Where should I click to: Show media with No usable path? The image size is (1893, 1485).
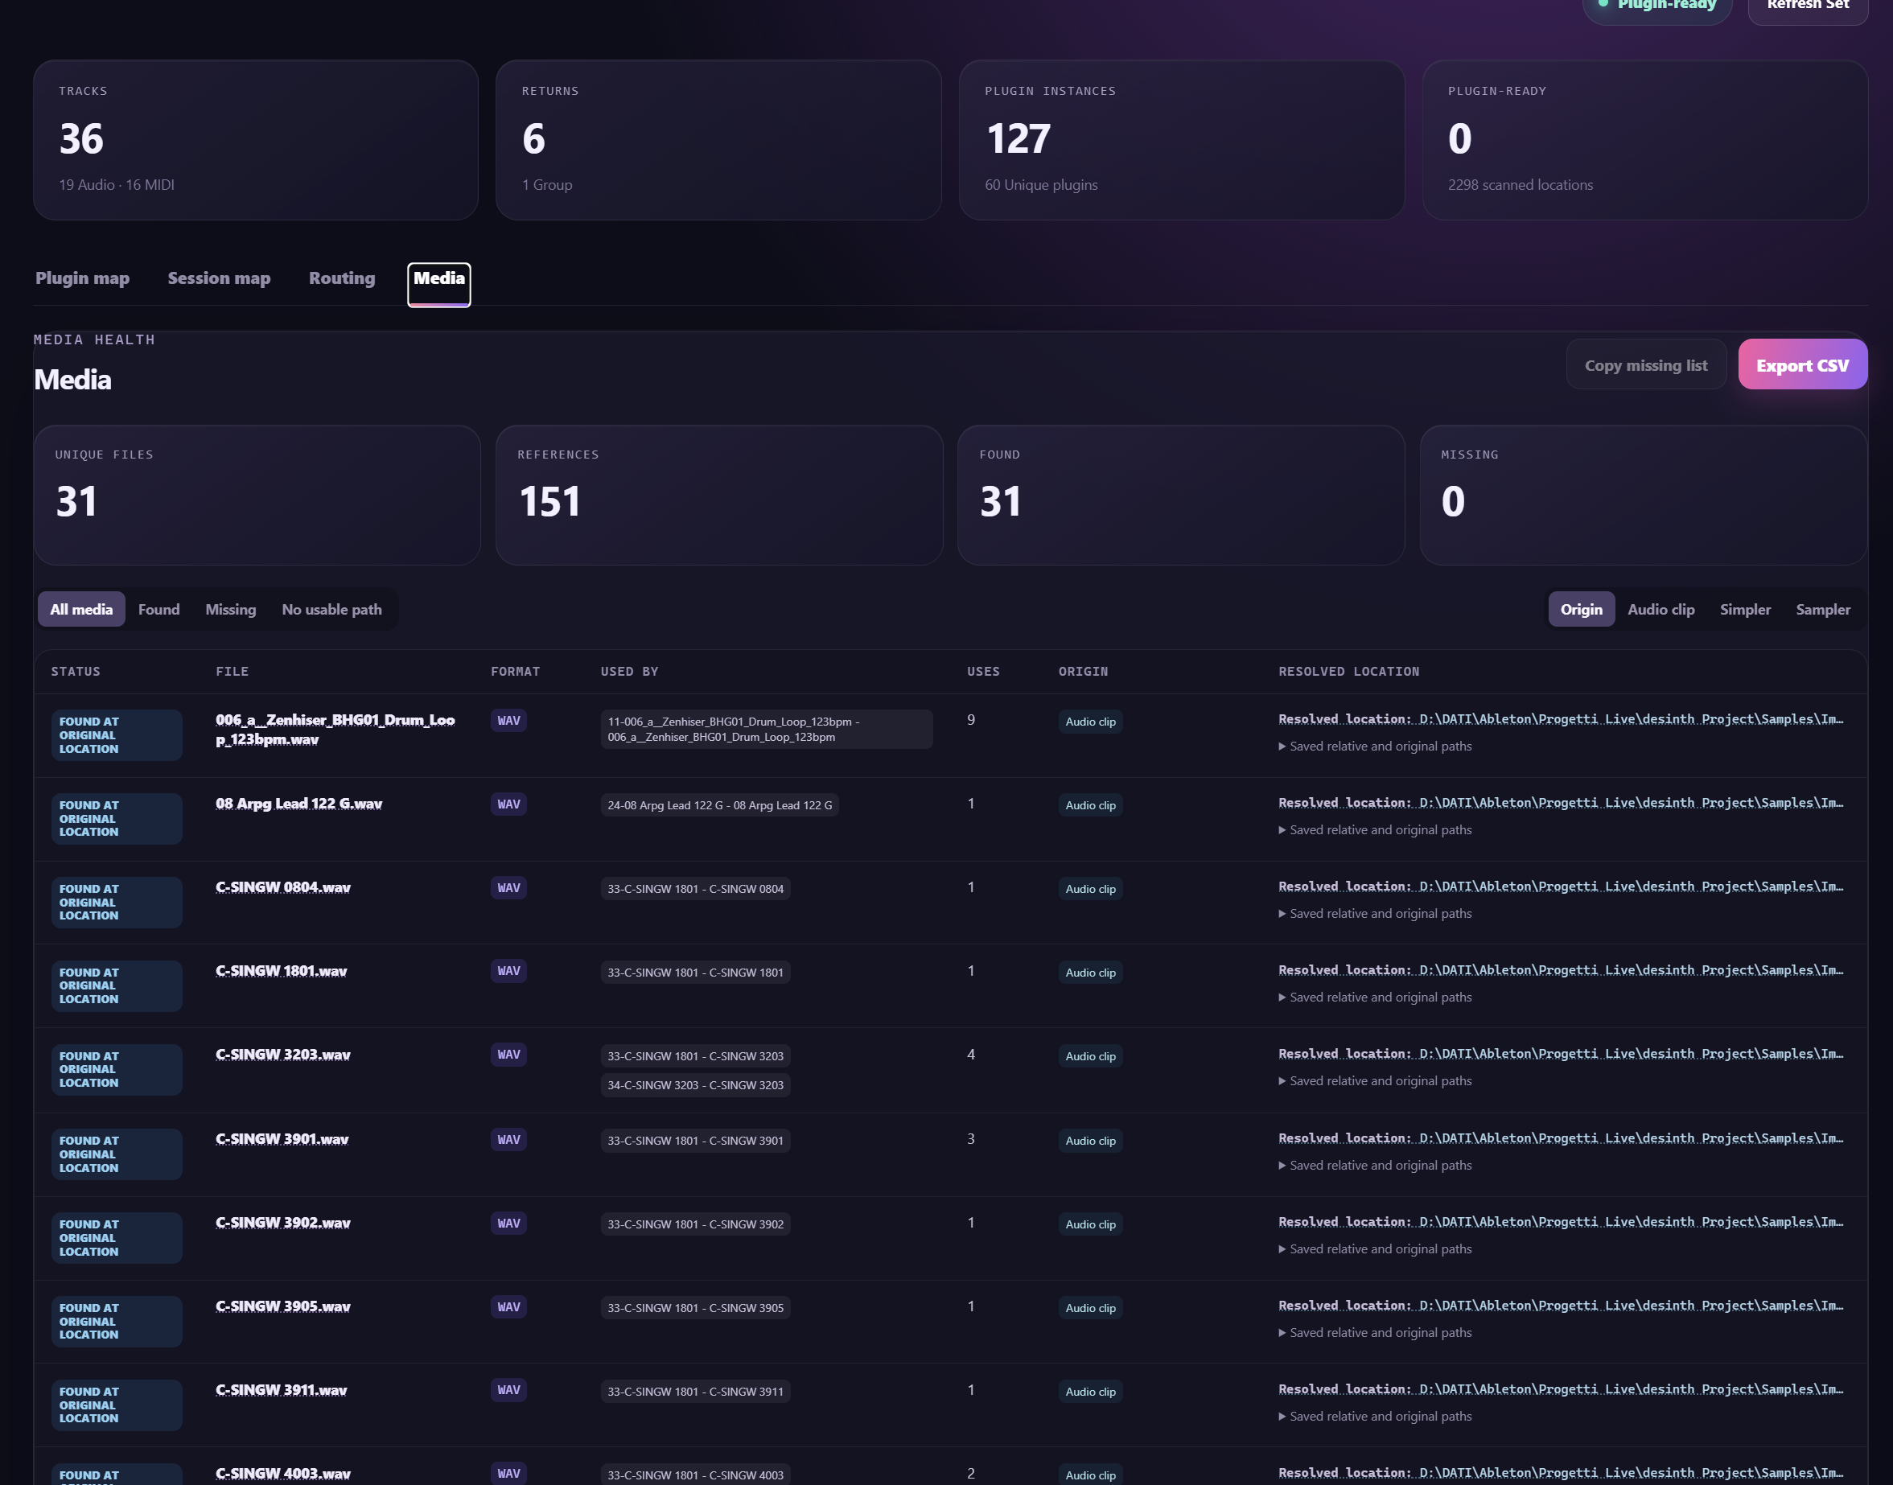pyautogui.click(x=332, y=610)
